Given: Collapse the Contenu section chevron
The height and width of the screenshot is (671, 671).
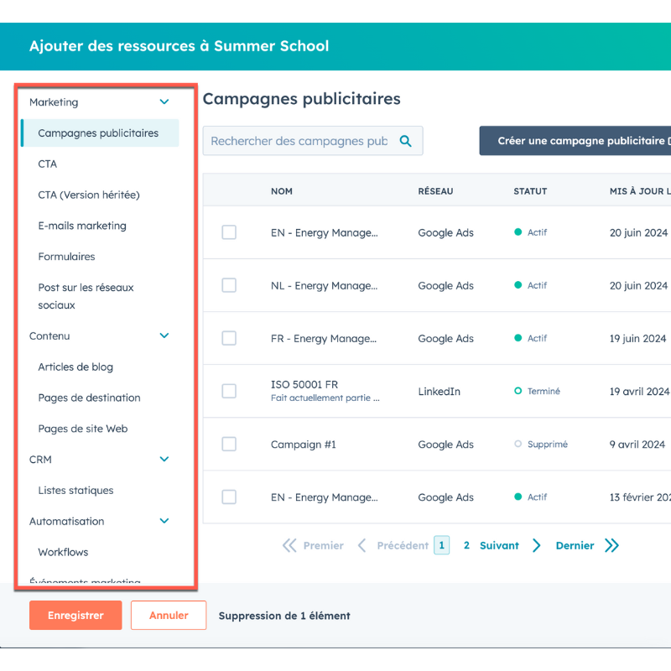Looking at the screenshot, I should click(x=164, y=335).
